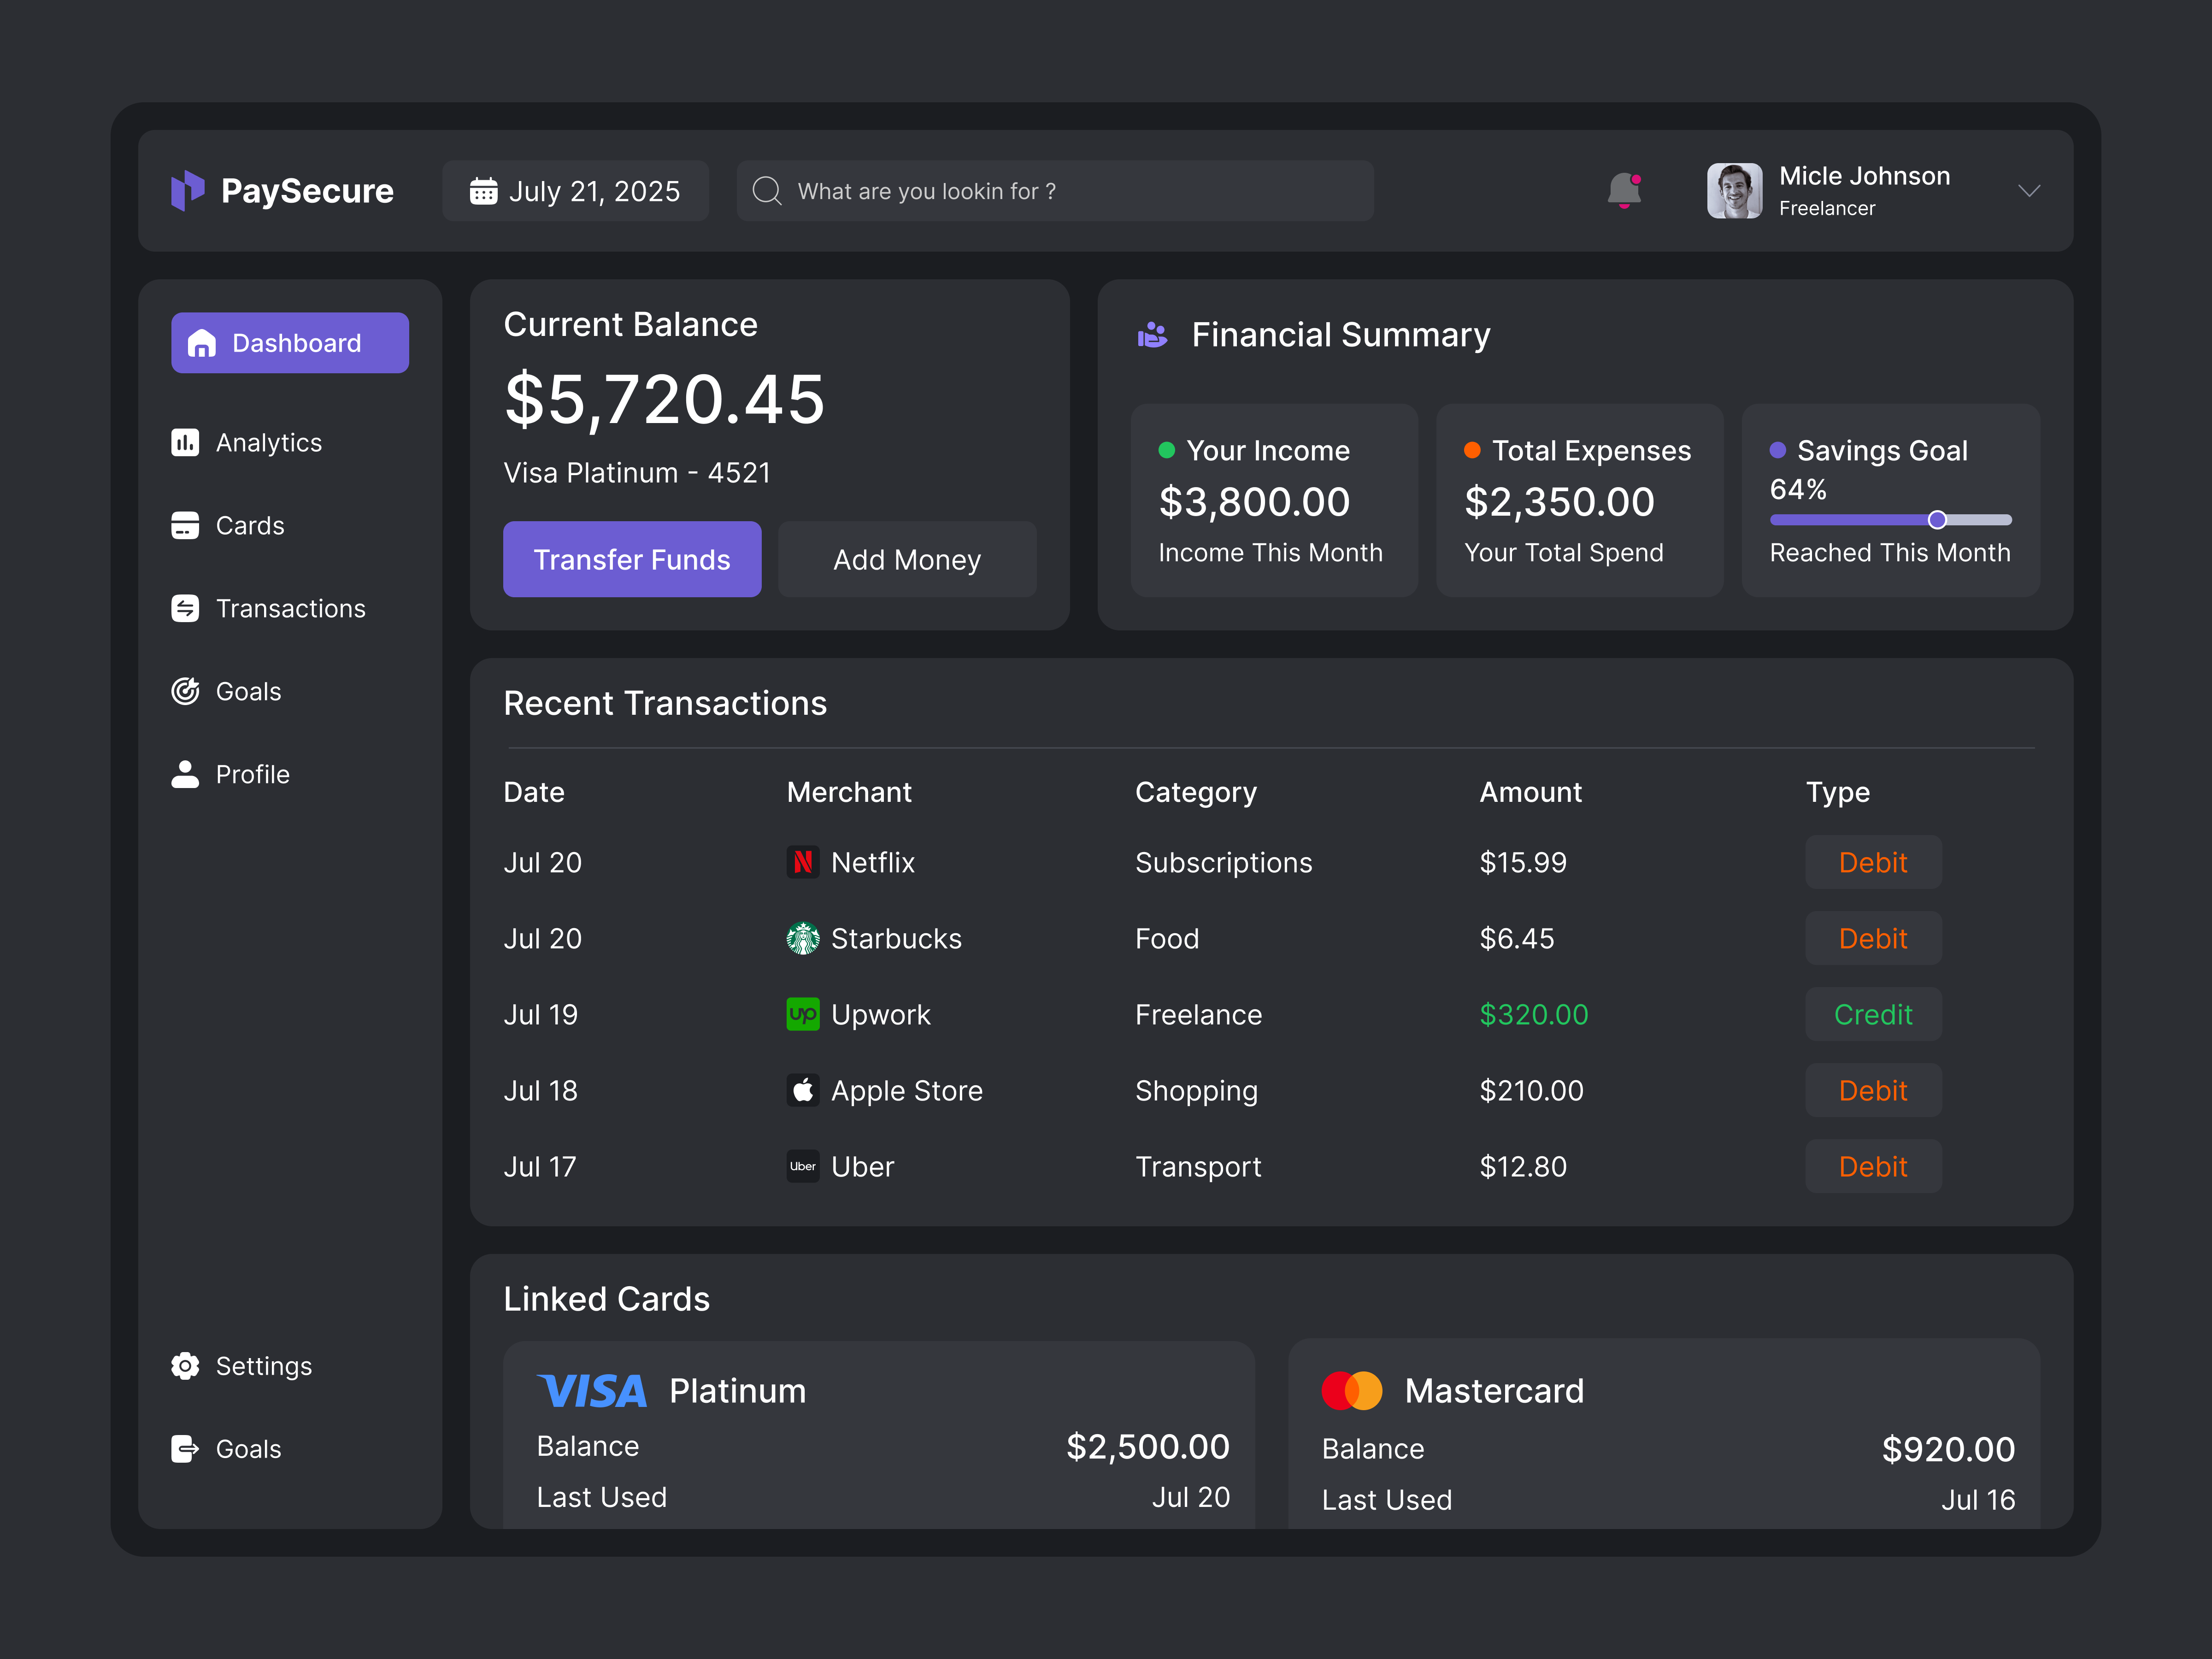Click the Add Money button
Screen dimensions: 2212x1659
point(907,559)
